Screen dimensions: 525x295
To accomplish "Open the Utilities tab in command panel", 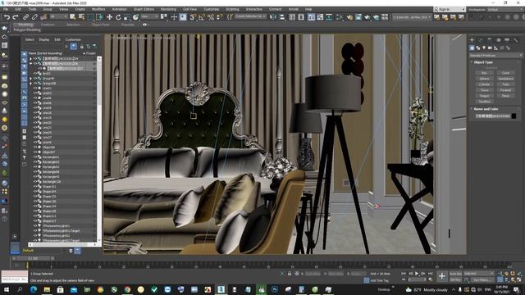I will 516,40.
